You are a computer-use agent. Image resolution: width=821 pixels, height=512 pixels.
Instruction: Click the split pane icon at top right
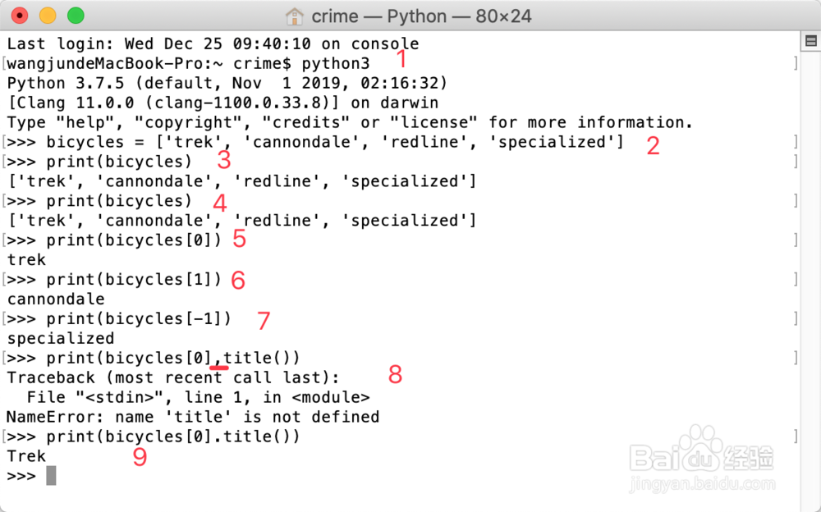(810, 40)
